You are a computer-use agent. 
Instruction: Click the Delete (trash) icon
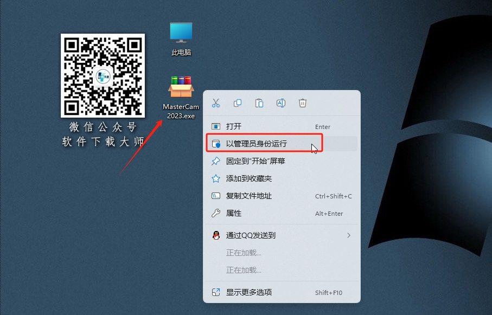pos(302,103)
